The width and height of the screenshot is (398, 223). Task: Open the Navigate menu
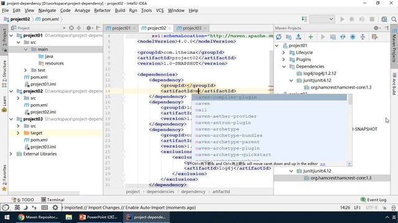47,11
